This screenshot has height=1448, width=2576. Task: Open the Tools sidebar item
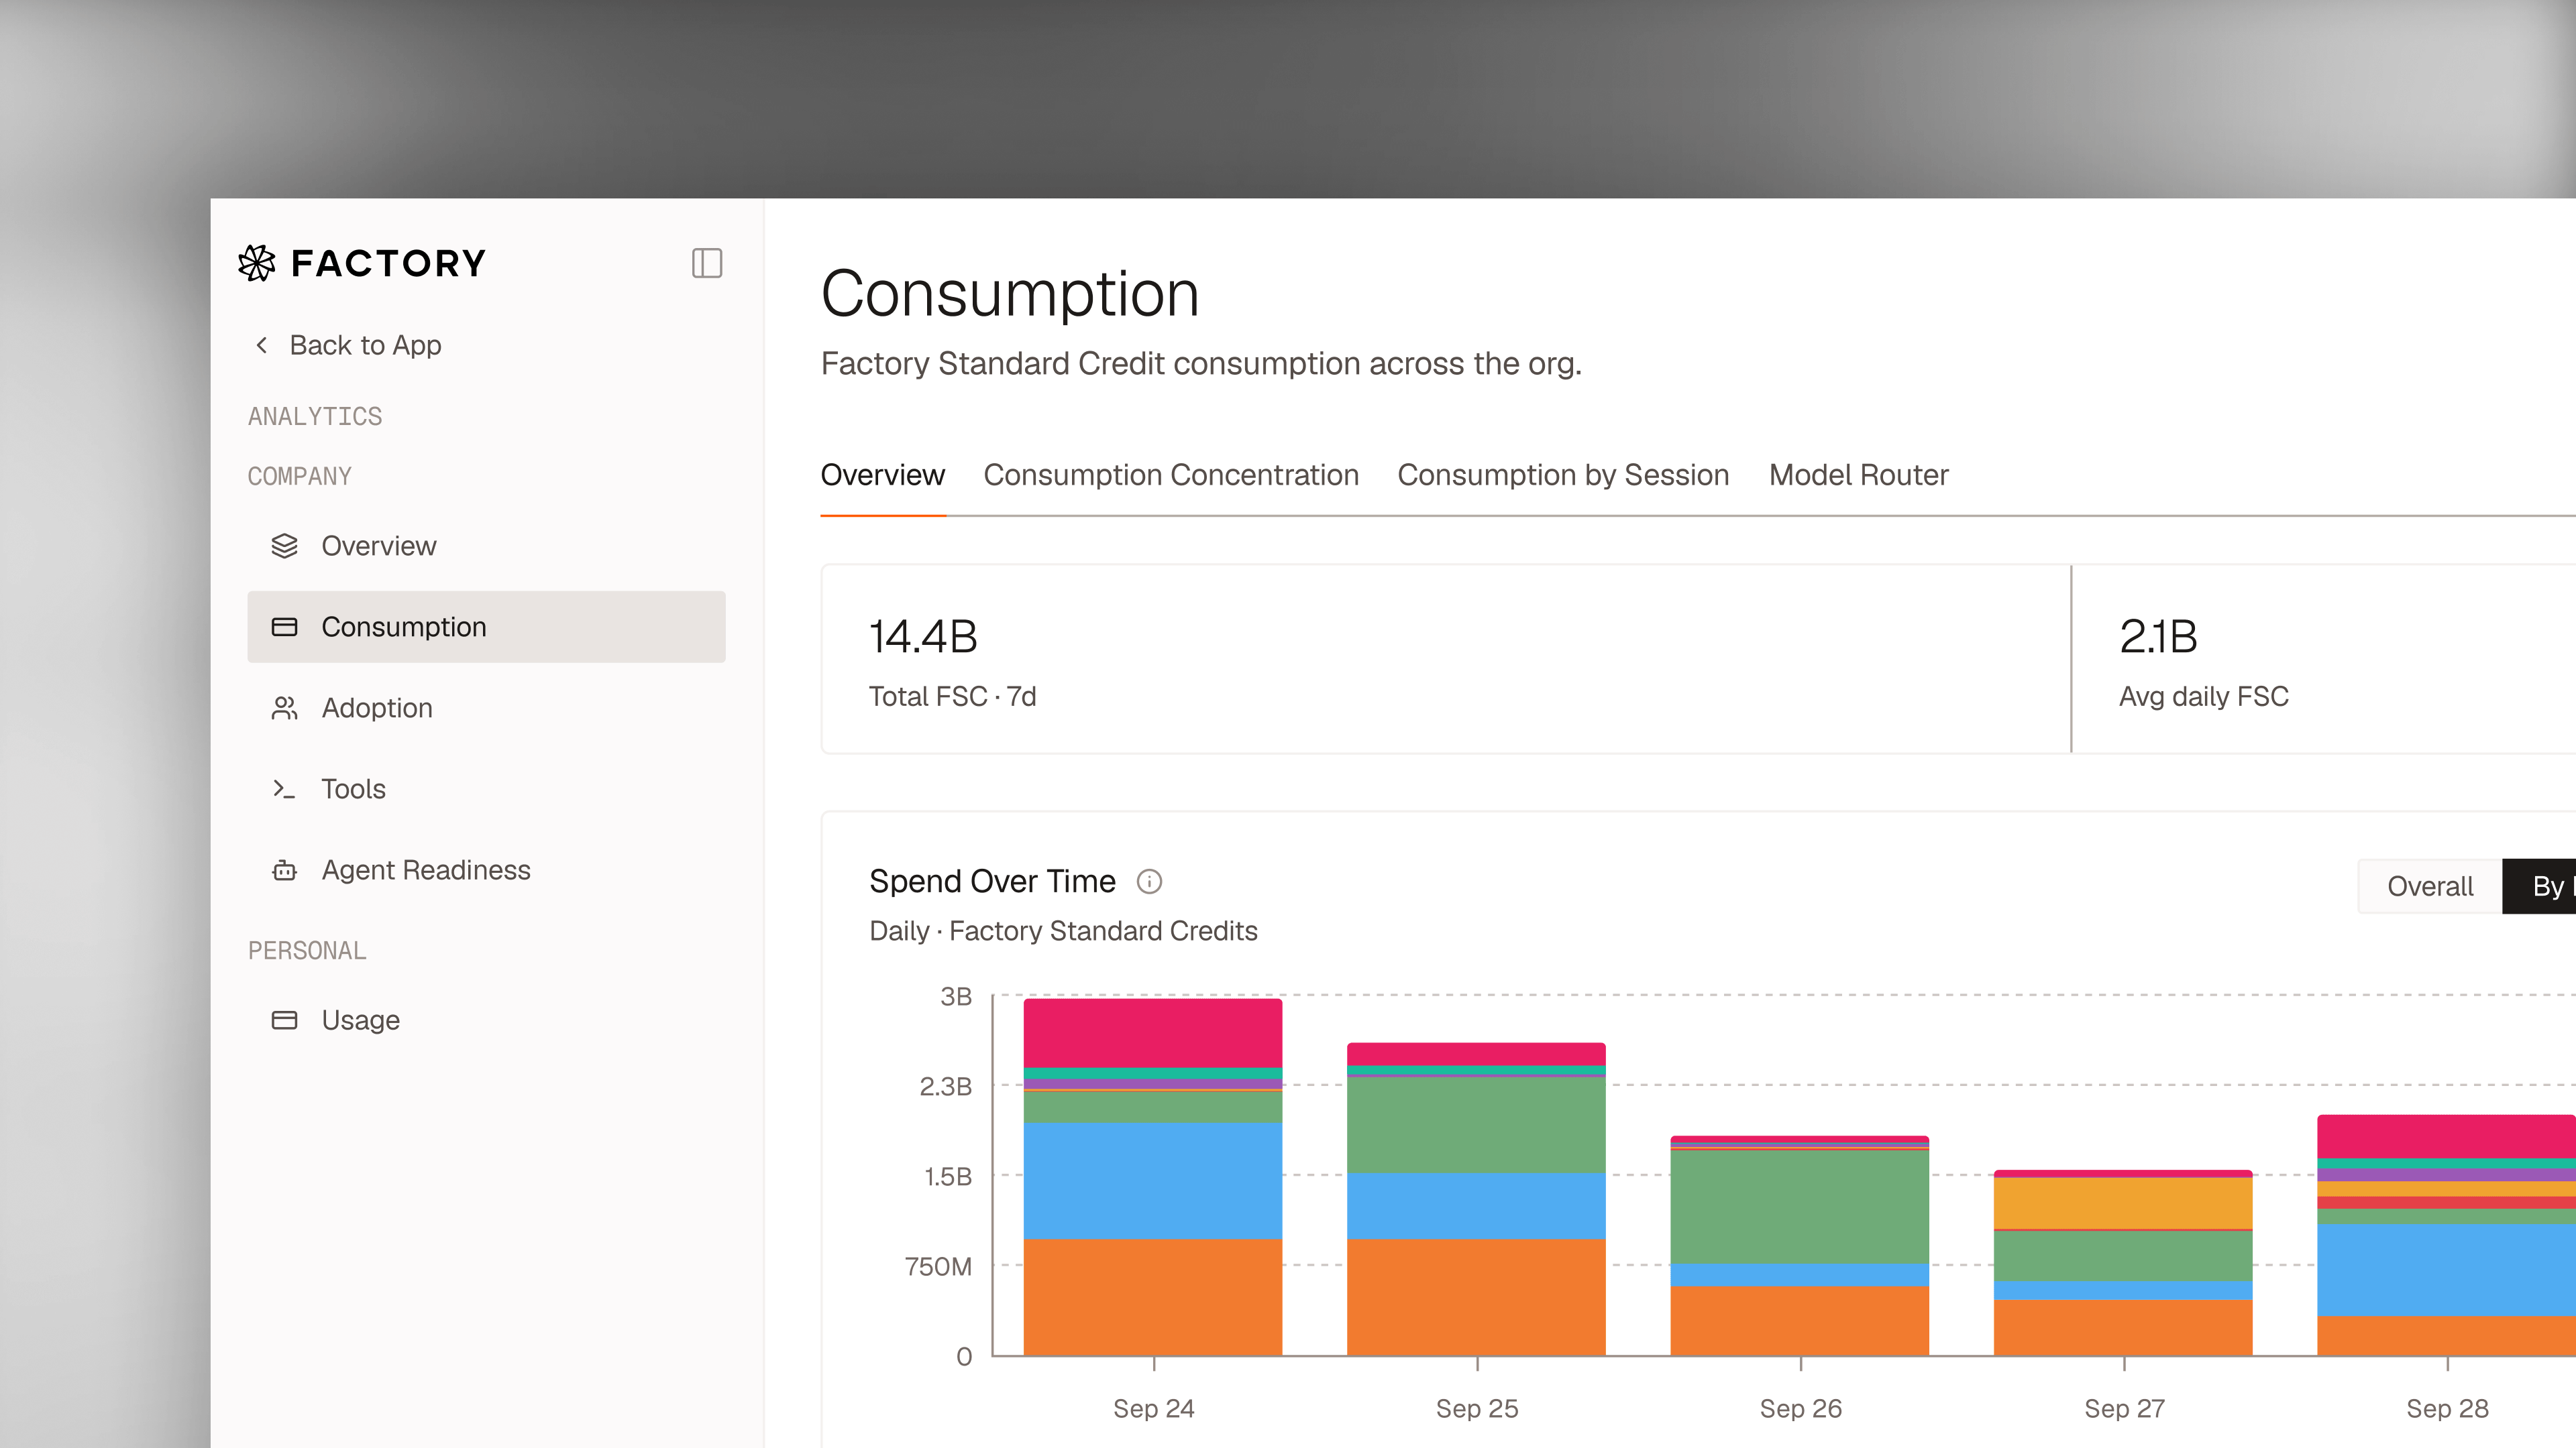click(486, 788)
